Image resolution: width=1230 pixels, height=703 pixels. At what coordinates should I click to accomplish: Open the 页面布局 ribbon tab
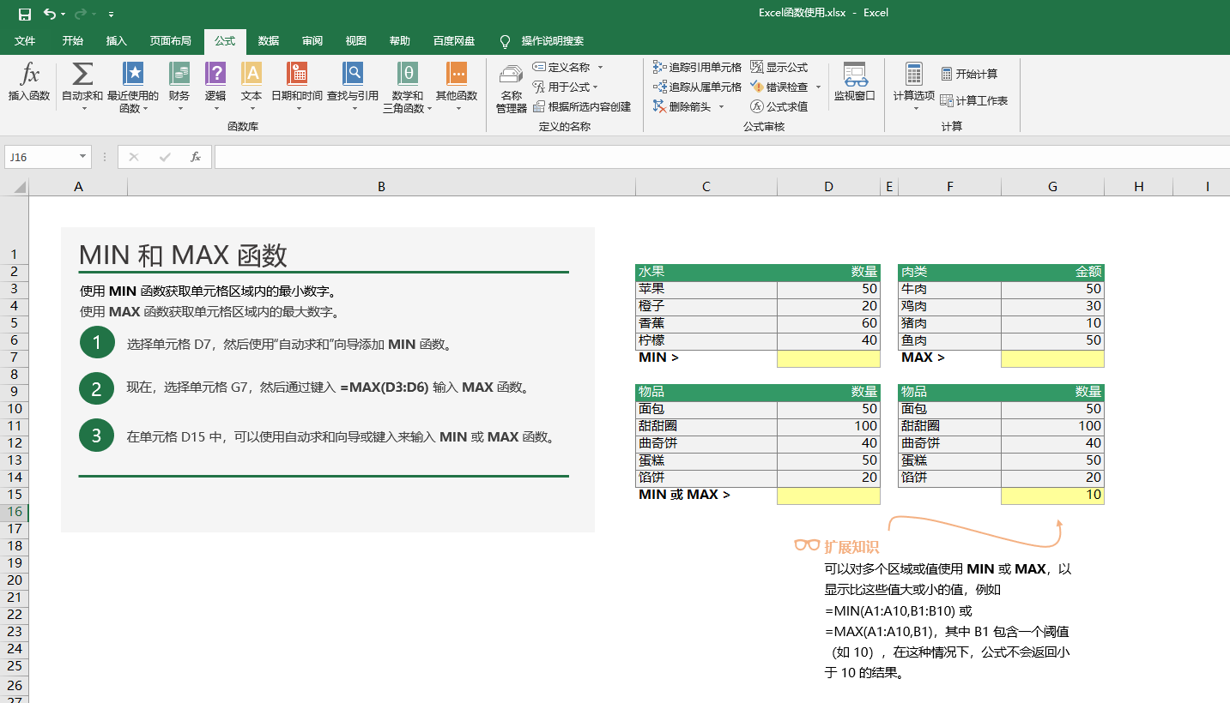(171, 41)
